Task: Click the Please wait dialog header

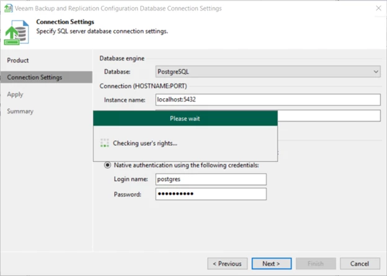Action: click(185, 118)
